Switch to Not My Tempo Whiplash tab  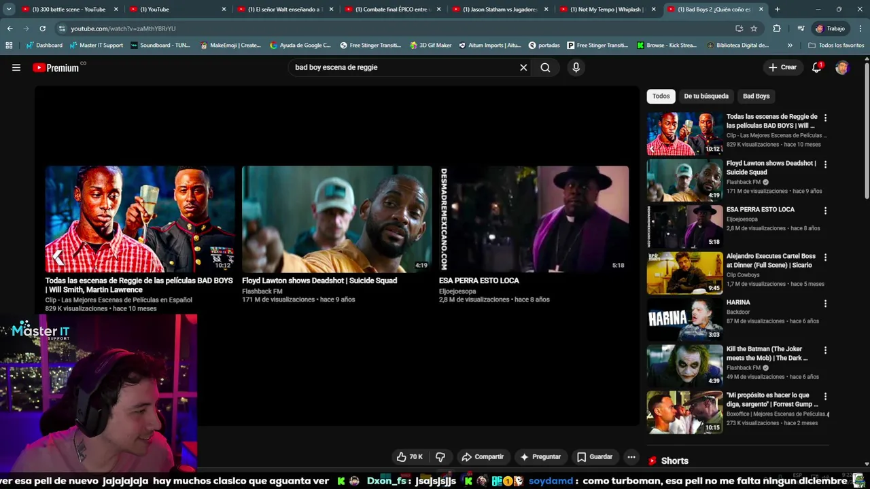607,10
